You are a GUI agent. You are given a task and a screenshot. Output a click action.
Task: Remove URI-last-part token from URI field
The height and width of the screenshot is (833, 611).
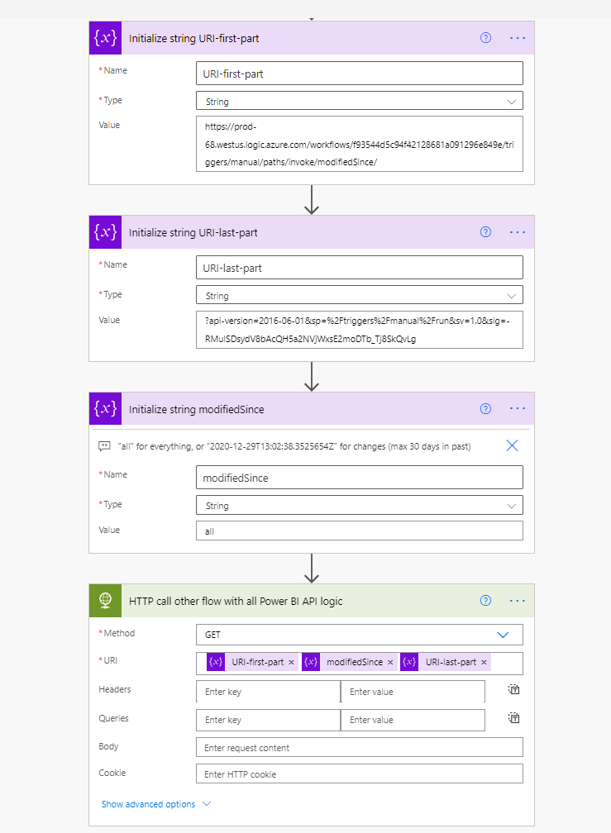pyautogui.click(x=484, y=663)
